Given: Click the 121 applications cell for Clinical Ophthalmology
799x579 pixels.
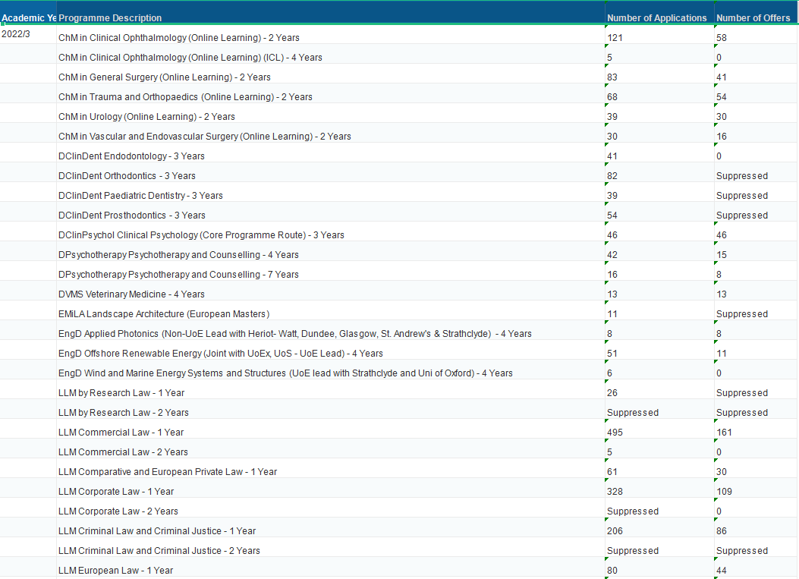Looking at the screenshot, I should point(615,38).
